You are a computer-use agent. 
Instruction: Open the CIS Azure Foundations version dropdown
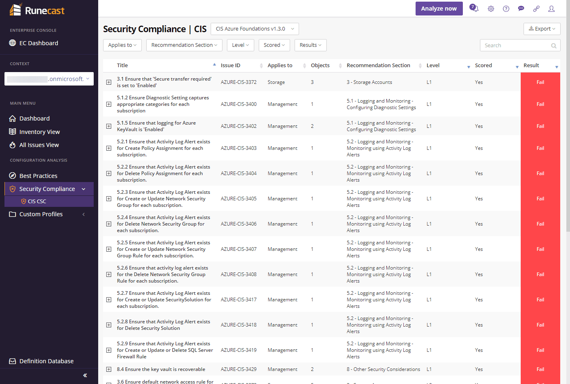point(255,29)
